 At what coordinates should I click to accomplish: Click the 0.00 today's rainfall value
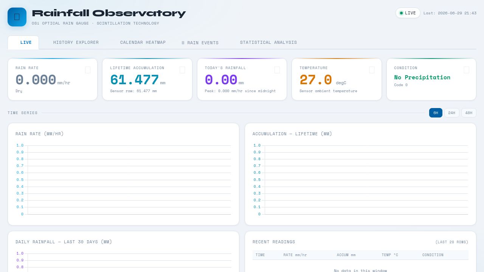click(x=221, y=80)
